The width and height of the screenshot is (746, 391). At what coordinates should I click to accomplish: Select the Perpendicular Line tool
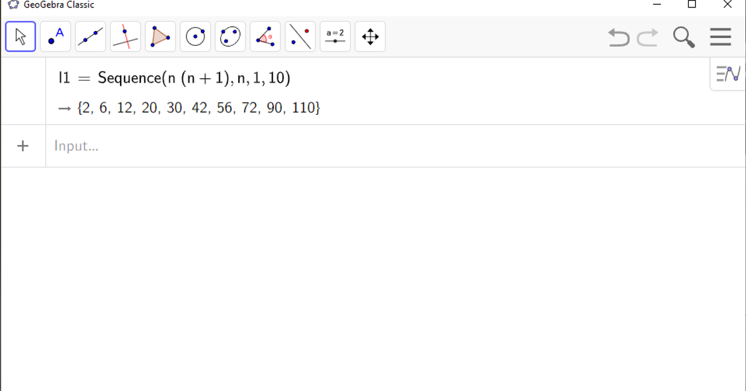125,36
